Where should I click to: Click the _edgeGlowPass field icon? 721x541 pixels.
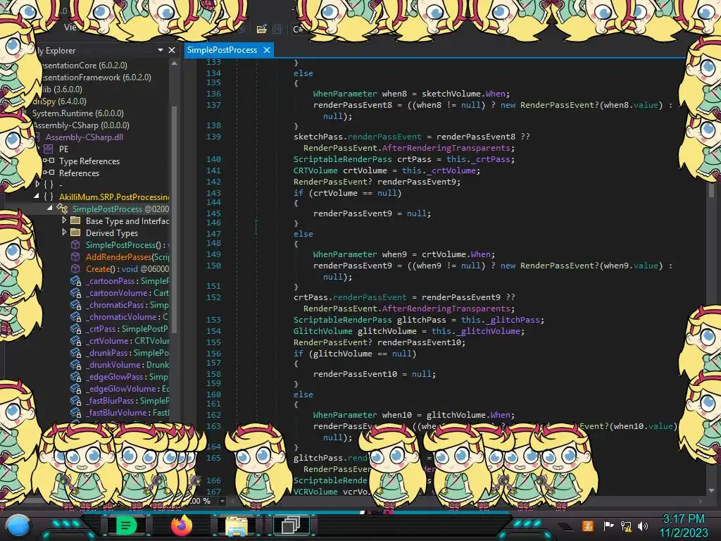[x=75, y=376]
